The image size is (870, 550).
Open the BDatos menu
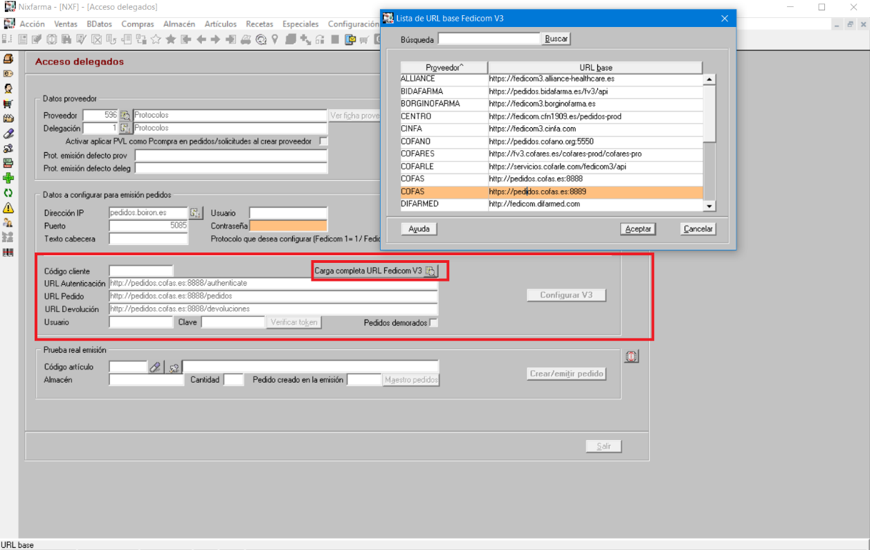pos(99,24)
